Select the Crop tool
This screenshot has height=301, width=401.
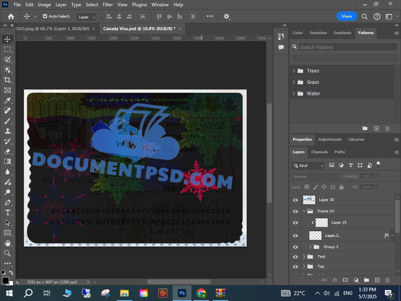[7, 80]
